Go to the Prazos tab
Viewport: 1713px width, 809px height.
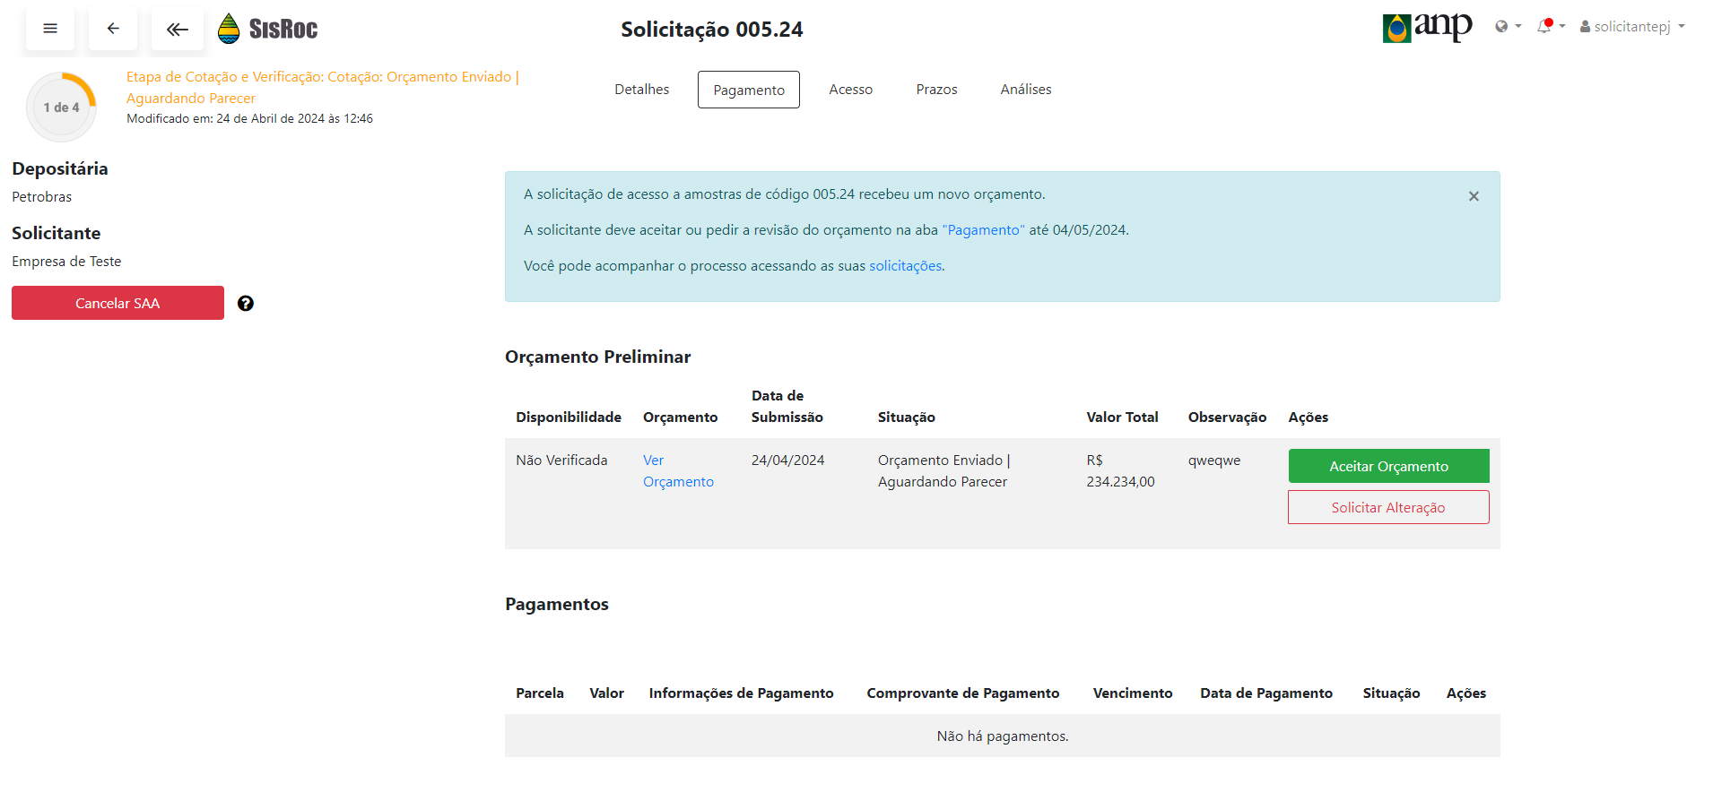(x=936, y=90)
